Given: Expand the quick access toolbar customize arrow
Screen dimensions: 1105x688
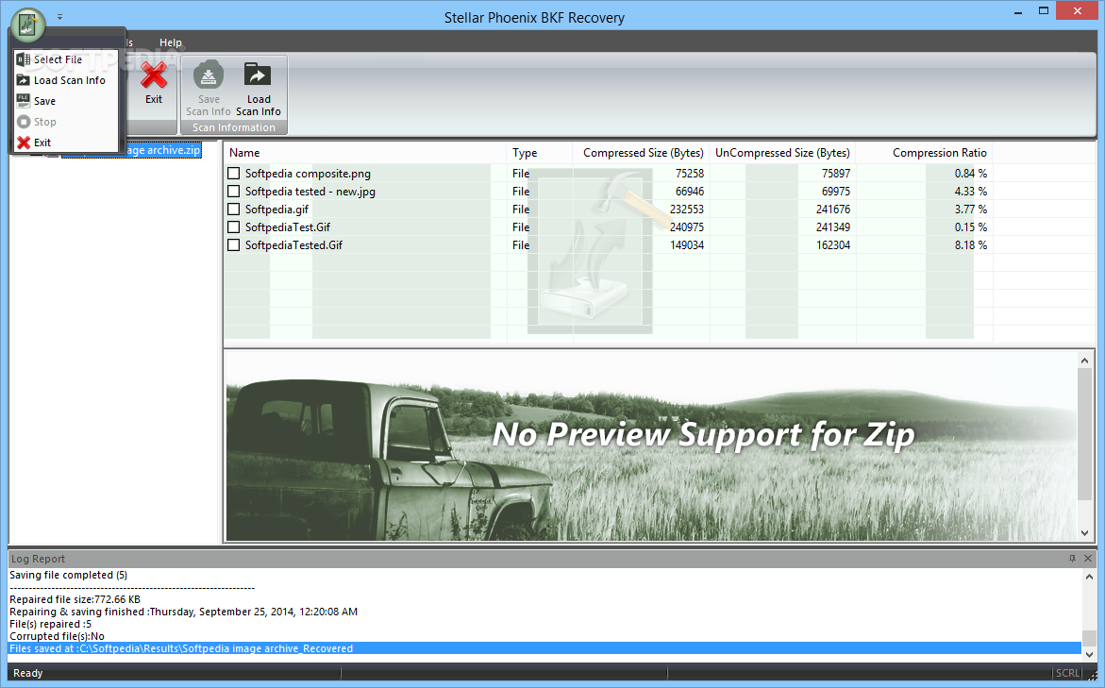Looking at the screenshot, I should tap(59, 16).
